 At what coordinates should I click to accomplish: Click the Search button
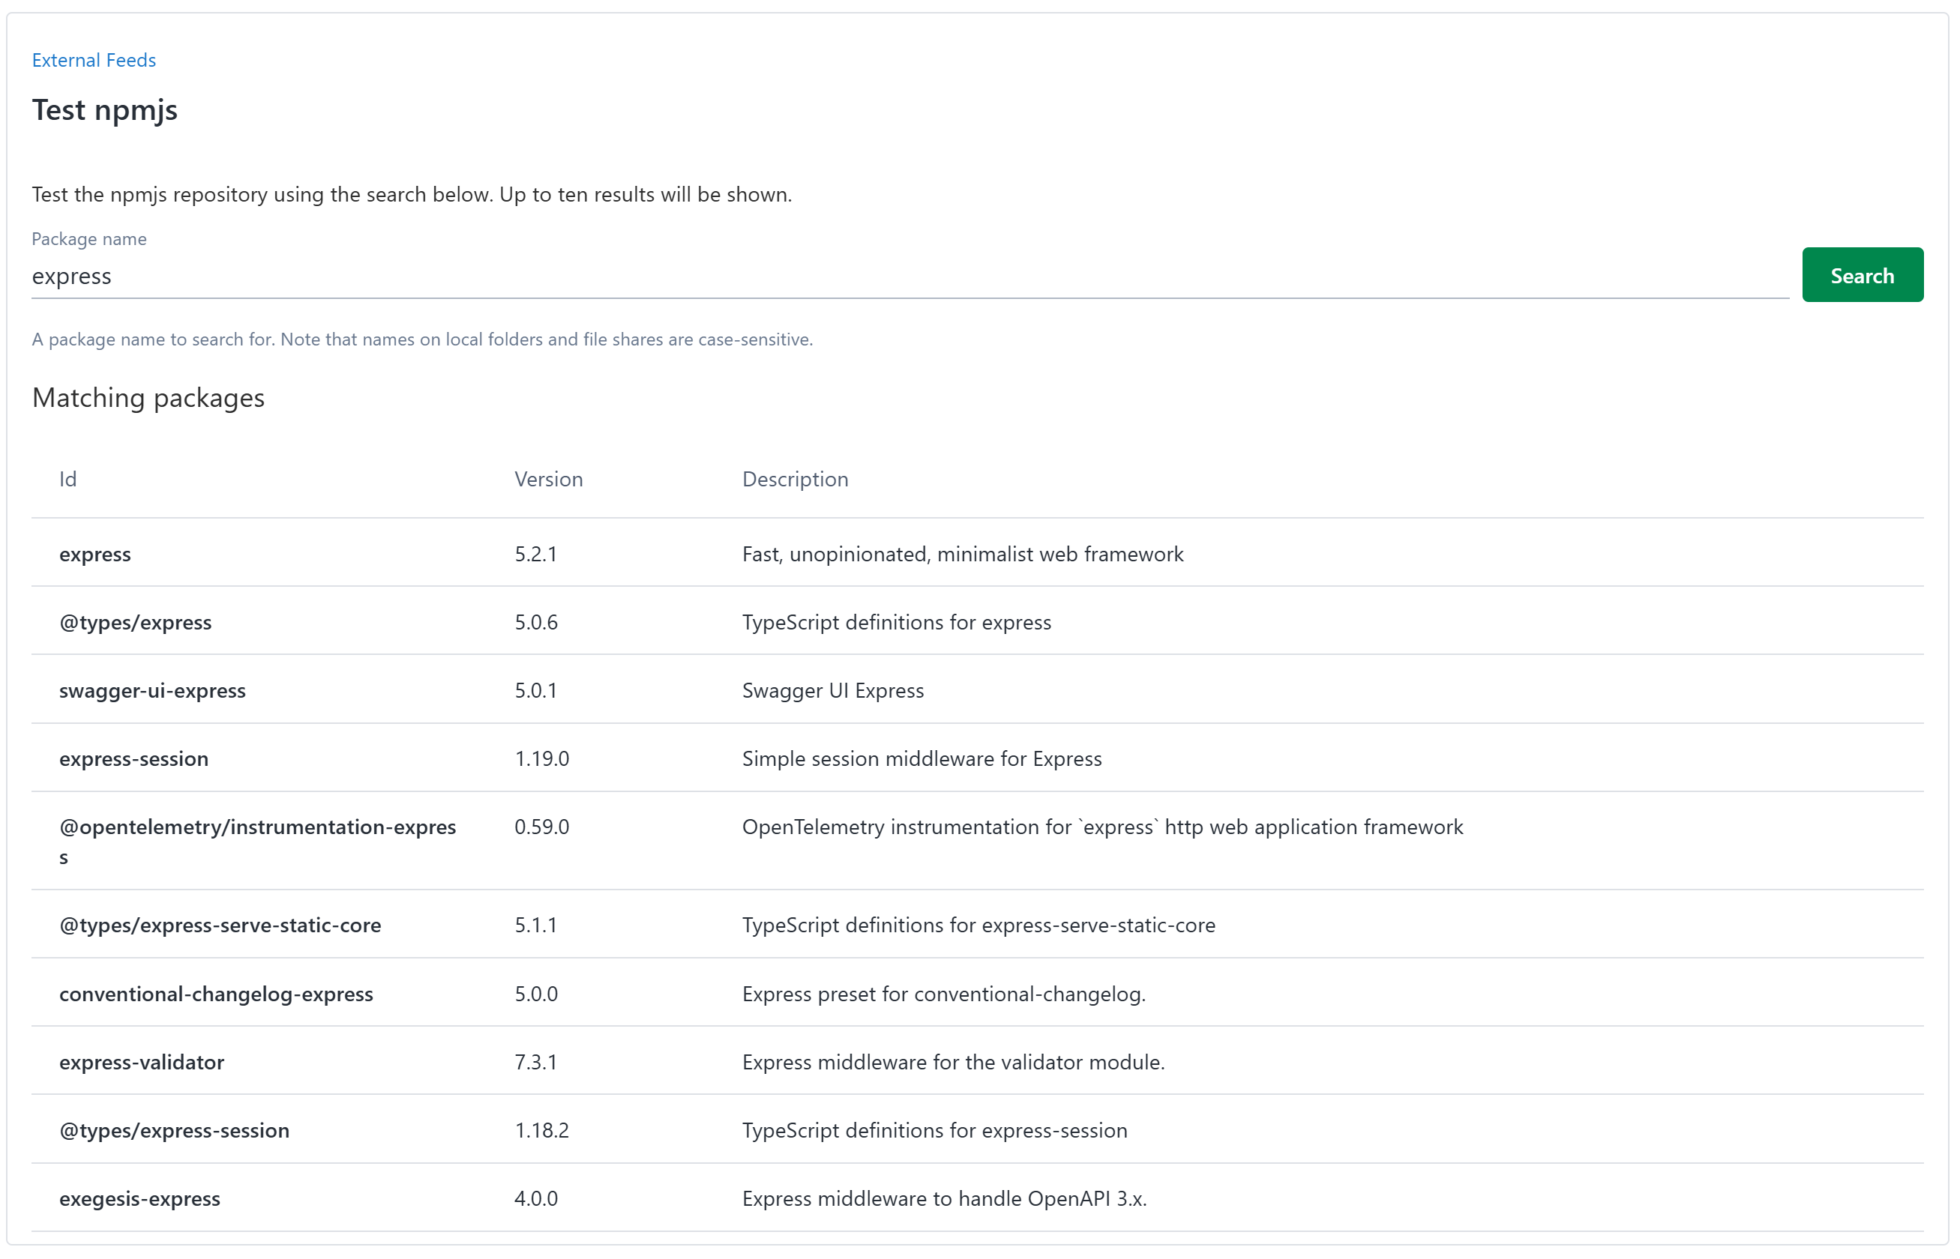pyautogui.click(x=1862, y=275)
